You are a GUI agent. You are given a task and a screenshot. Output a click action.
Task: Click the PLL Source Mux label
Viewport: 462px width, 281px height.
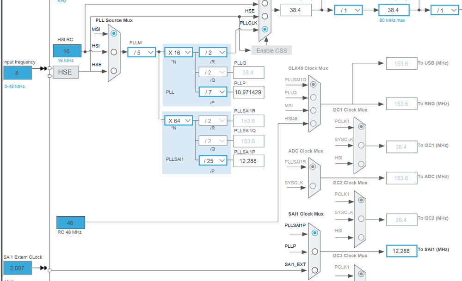coord(114,20)
